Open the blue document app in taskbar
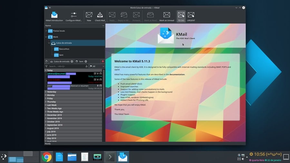Viewport: 290px width, 163px height. 59,157
